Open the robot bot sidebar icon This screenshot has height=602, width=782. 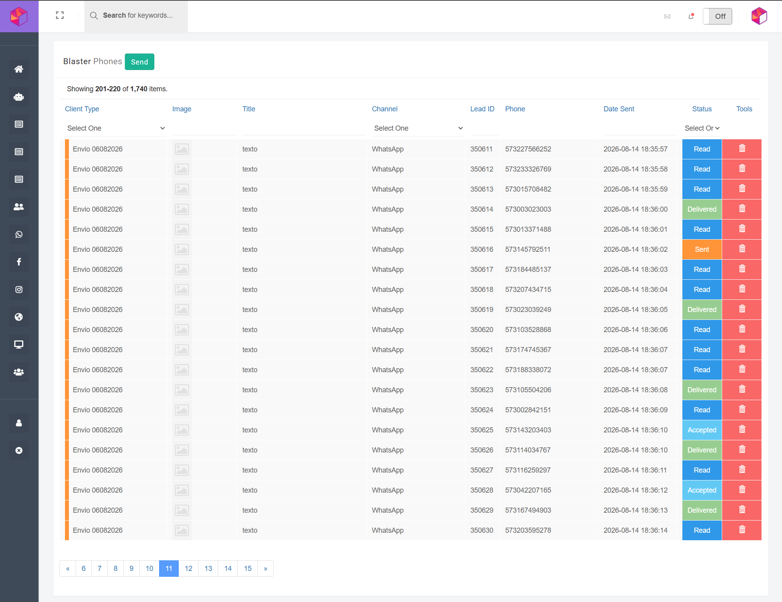[x=19, y=97]
